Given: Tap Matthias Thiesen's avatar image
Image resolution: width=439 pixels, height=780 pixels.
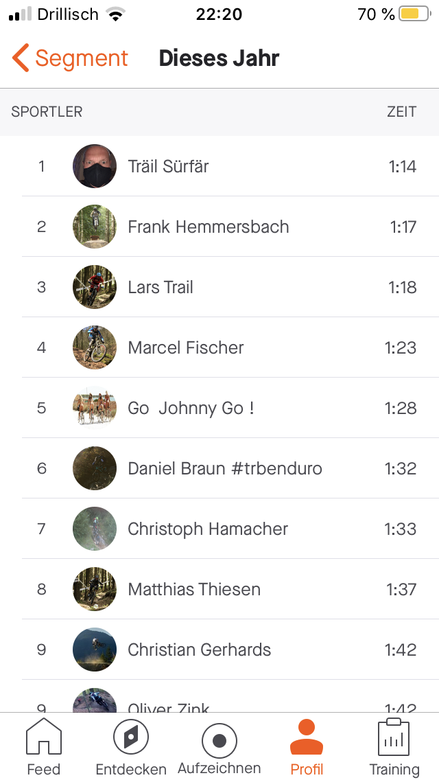Looking at the screenshot, I should (x=95, y=589).
